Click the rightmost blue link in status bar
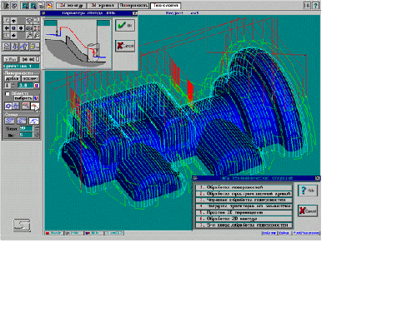417x312 pixels. point(306,233)
